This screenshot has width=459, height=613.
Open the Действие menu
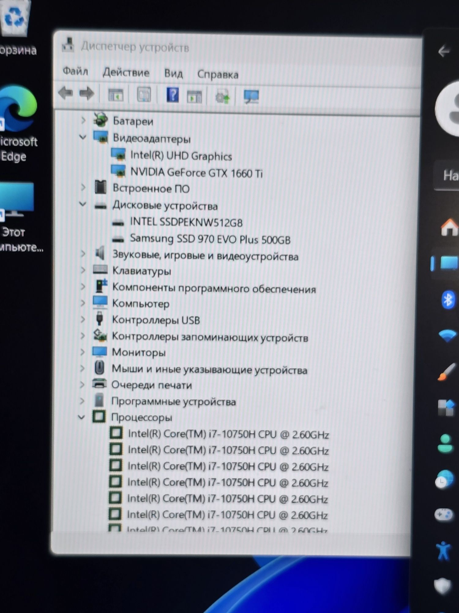(x=126, y=72)
